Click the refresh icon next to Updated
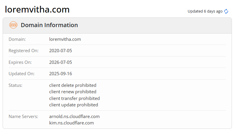This screenshot has height=132, width=236. (x=226, y=11)
